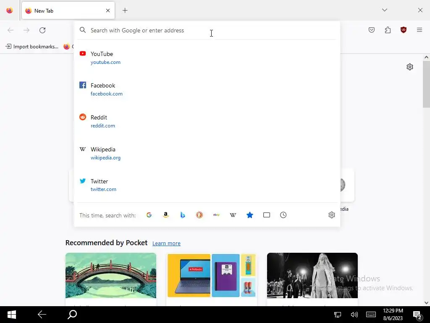This screenshot has width=430, height=323.
Task: Click the browser forward arrow
Action: tap(26, 30)
